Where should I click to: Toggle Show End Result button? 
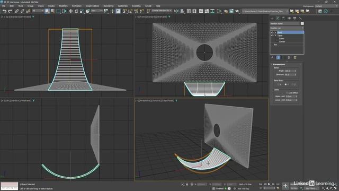278,58
